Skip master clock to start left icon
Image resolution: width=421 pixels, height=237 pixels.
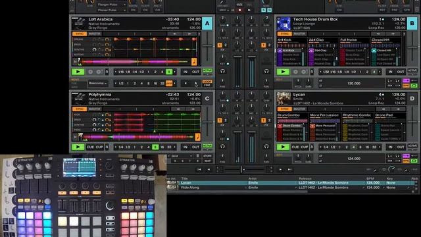[199, 170]
